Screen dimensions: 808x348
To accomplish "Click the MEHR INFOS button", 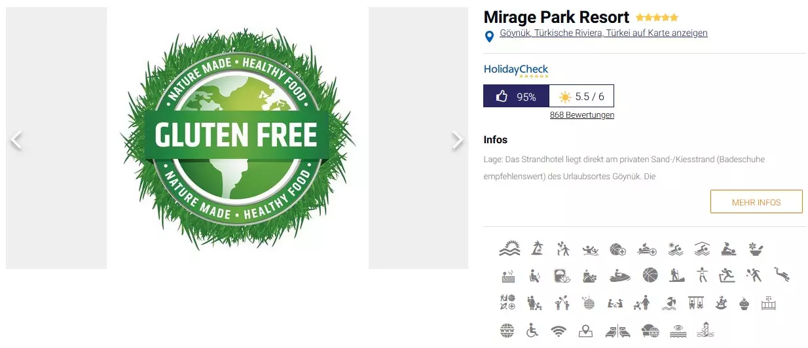I will pyautogui.click(x=756, y=202).
